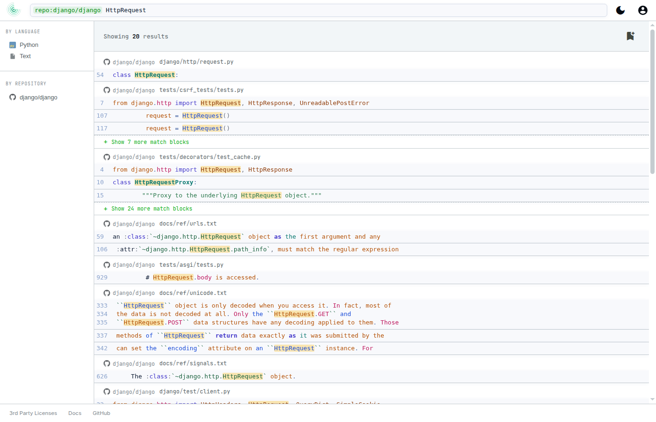
Task: Filter results by Text language
Action: [x=25, y=56]
